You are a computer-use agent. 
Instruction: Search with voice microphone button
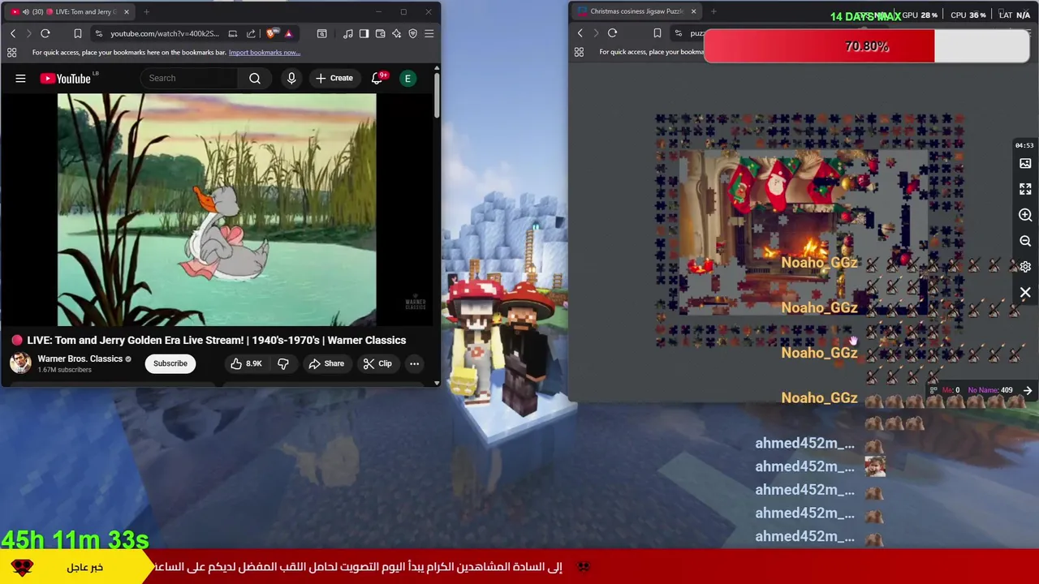[x=291, y=78]
